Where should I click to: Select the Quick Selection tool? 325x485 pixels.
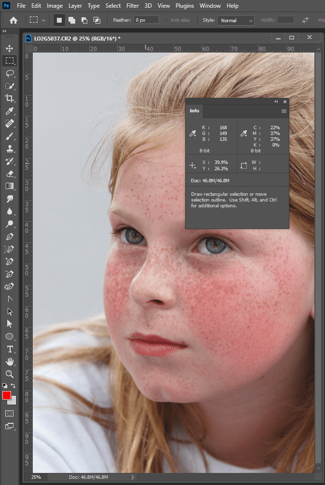pyautogui.click(x=10, y=86)
